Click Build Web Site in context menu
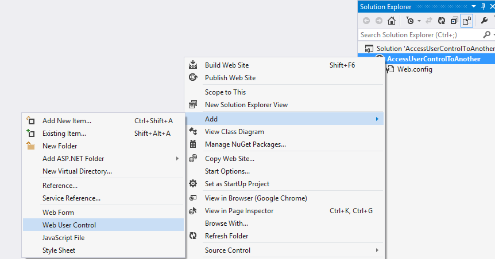Viewport: 495px width, 259px height. (x=227, y=65)
